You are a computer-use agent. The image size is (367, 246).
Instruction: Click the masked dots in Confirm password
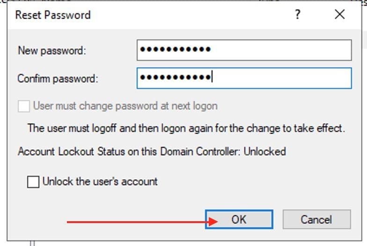click(176, 77)
